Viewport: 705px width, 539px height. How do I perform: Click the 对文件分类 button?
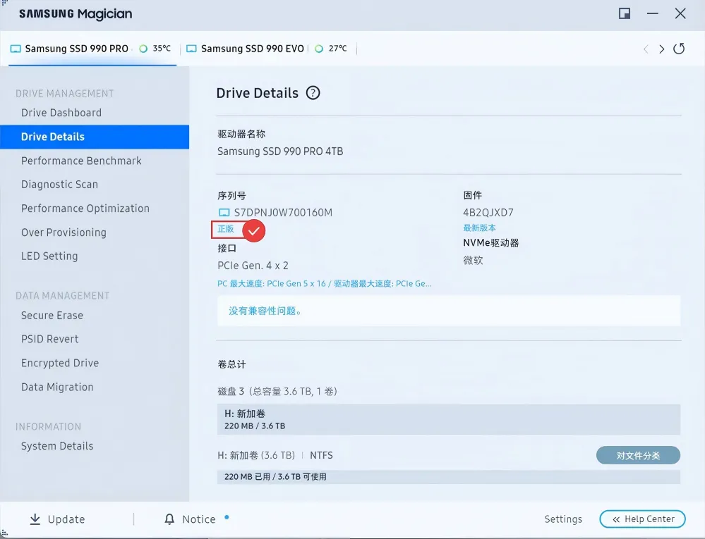point(638,456)
